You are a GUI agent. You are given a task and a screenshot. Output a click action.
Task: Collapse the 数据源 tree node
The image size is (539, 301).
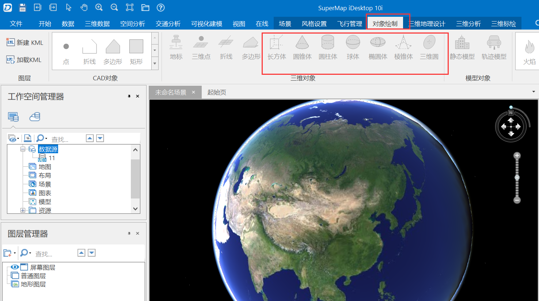pyautogui.click(x=23, y=149)
